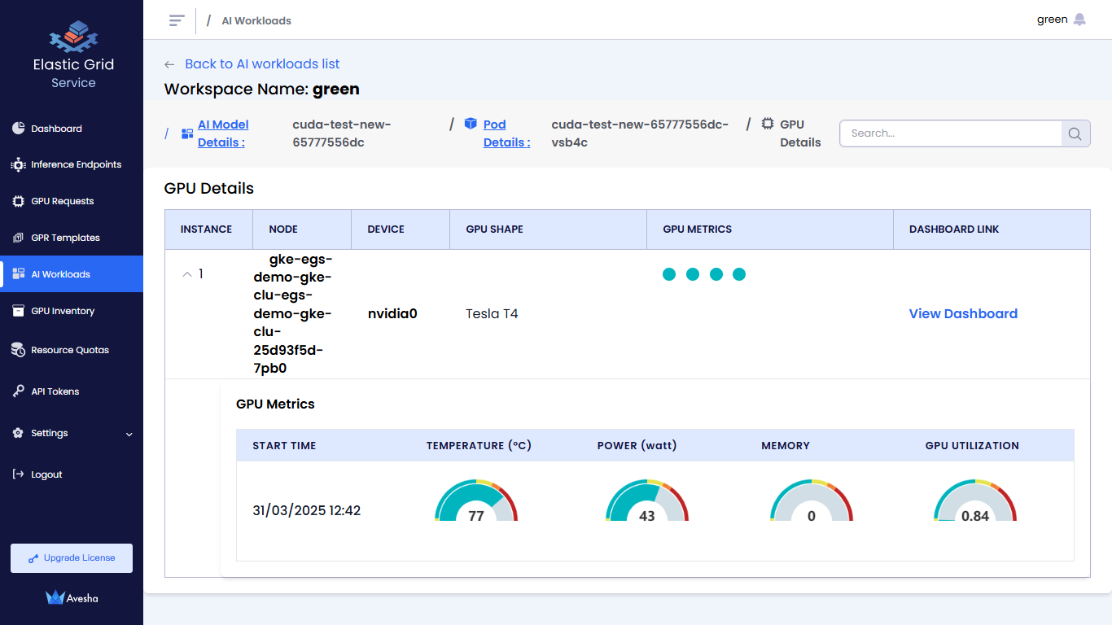
Task: Click the hamburger menu collapse icon
Action: pos(177,20)
